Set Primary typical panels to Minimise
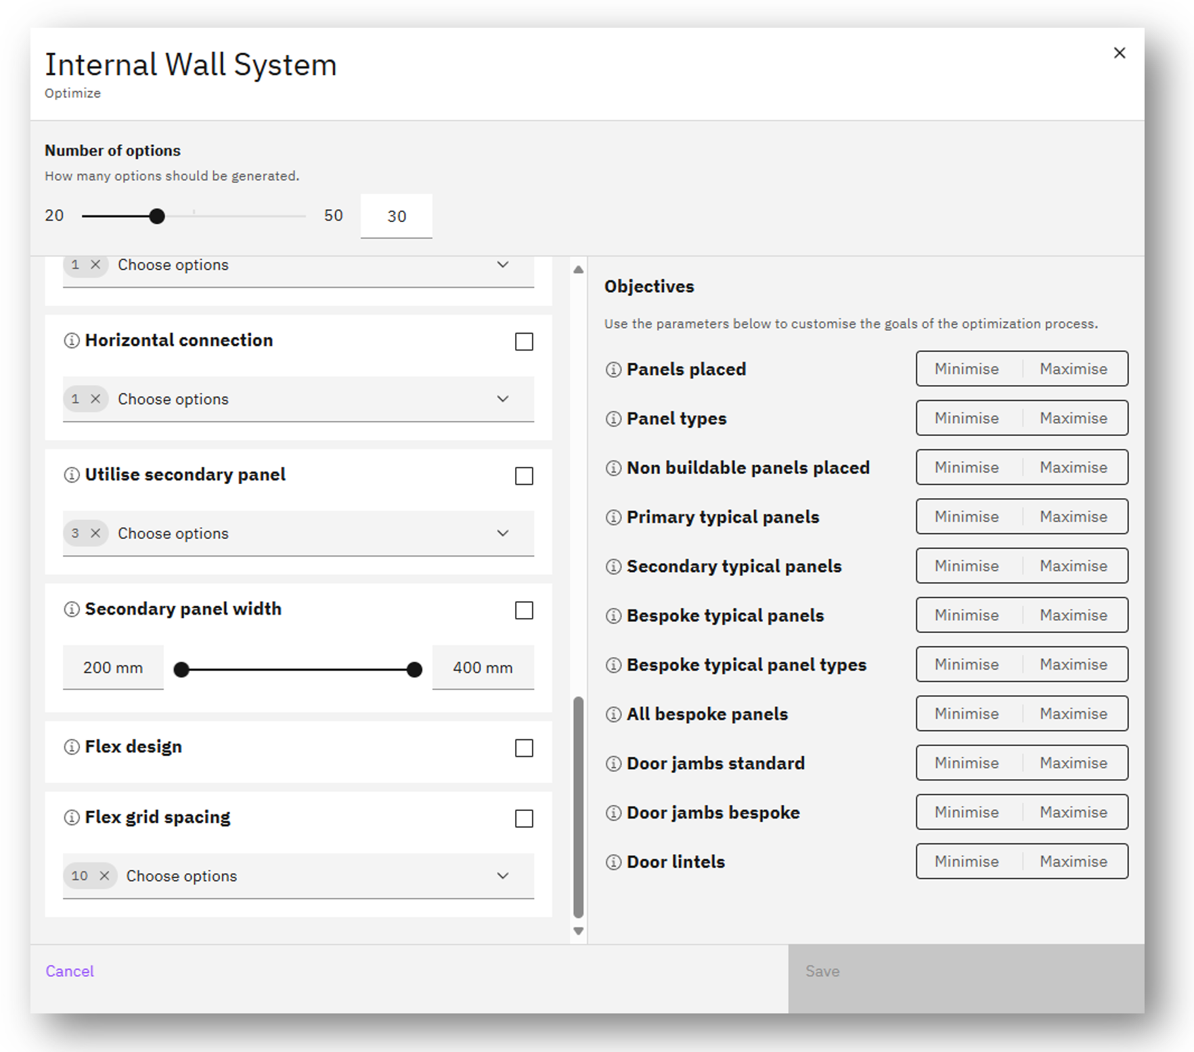This screenshot has width=1194, height=1052. click(969, 517)
